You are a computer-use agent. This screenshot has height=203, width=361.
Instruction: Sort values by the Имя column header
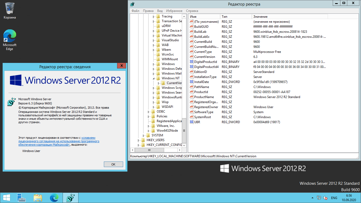pyautogui.click(x=204, y=17)
